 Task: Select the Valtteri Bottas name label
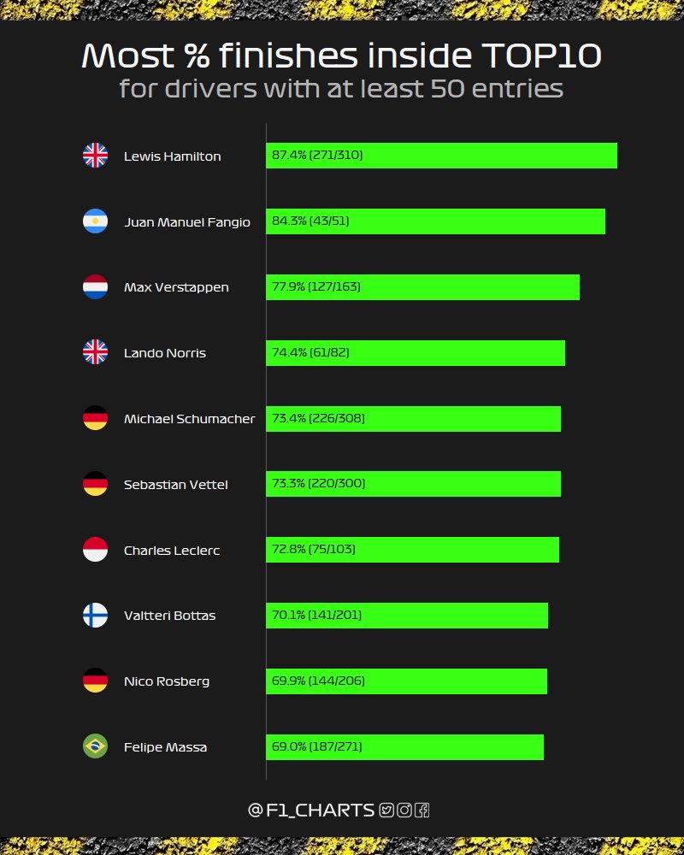169,616
